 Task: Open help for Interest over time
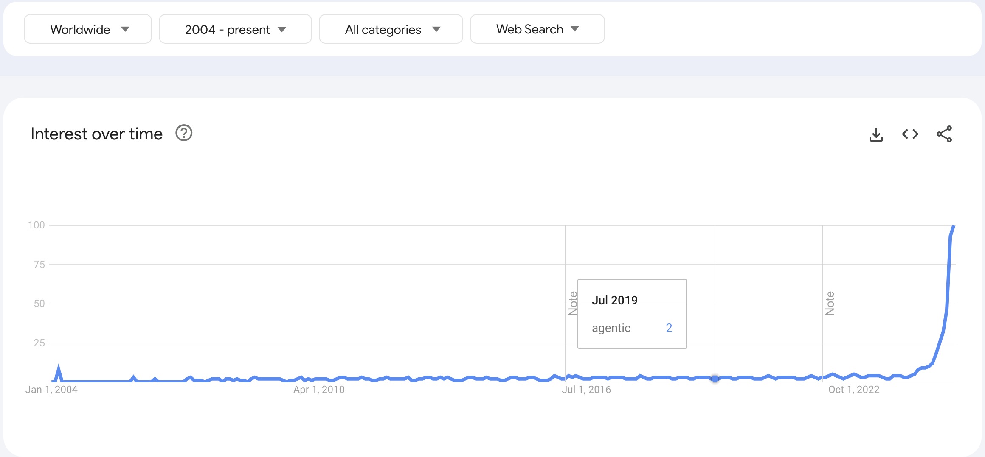pyautogui.click(x=184, y=133)
